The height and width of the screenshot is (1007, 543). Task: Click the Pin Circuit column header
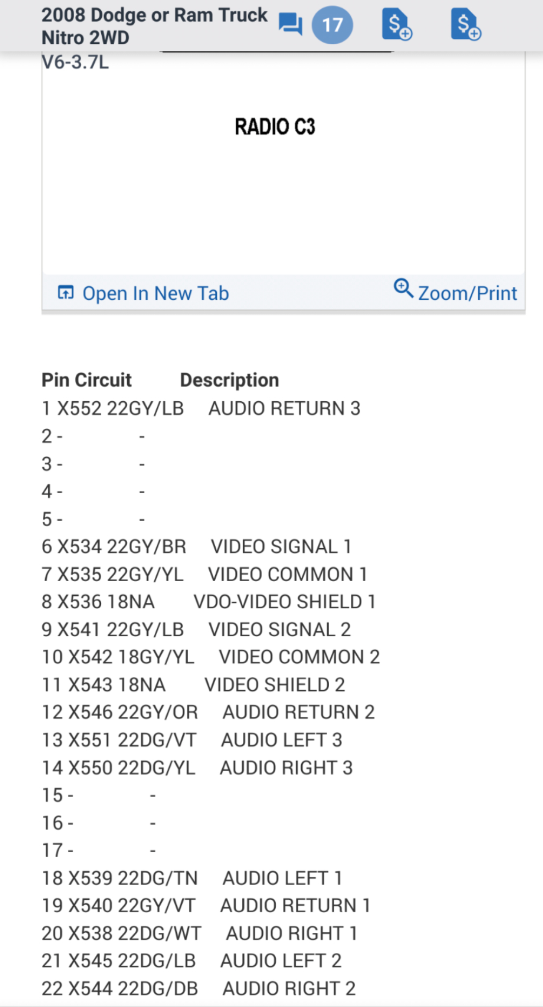pos(86,380)
